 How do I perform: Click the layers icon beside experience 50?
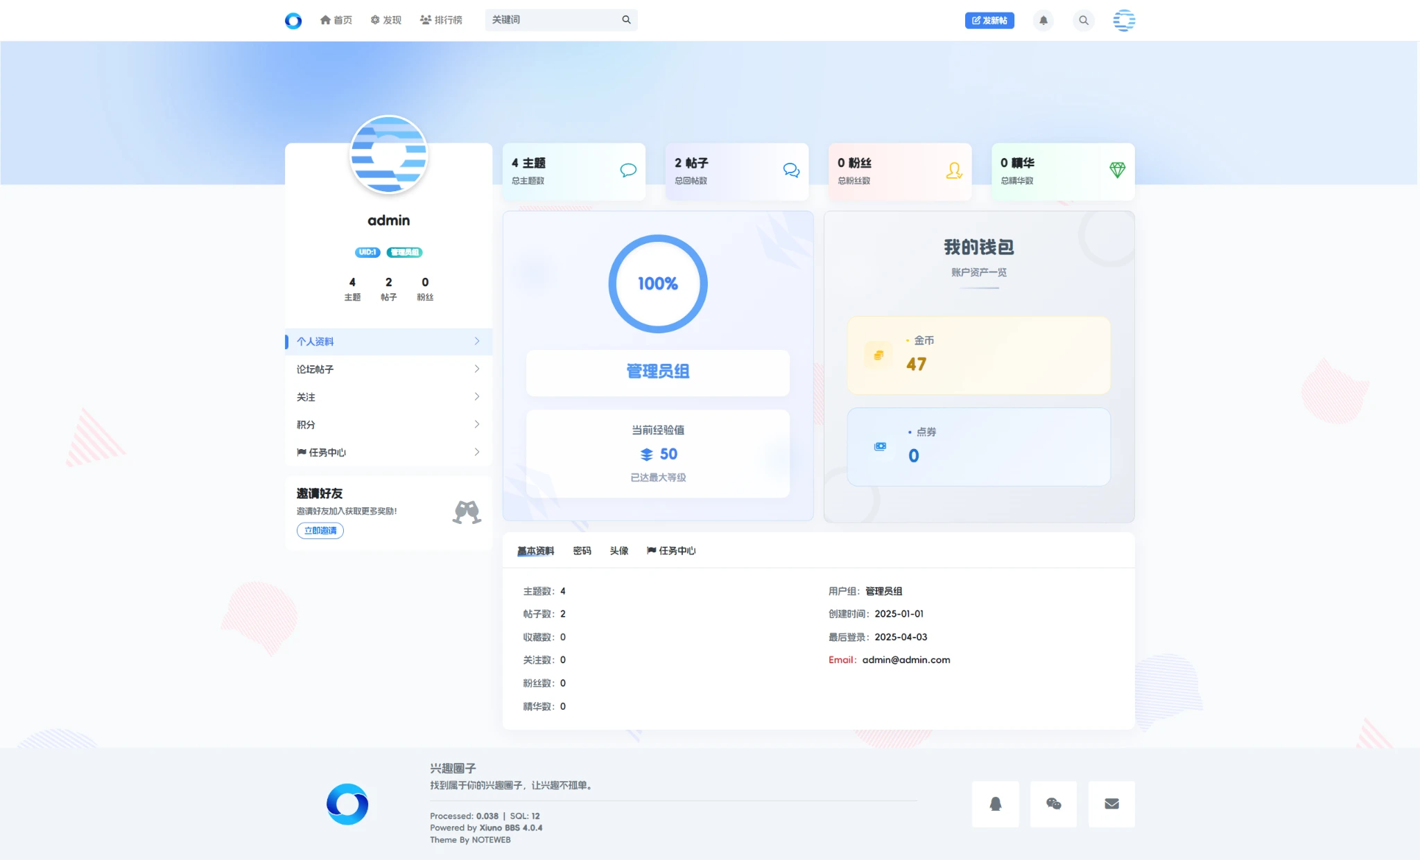646,455
